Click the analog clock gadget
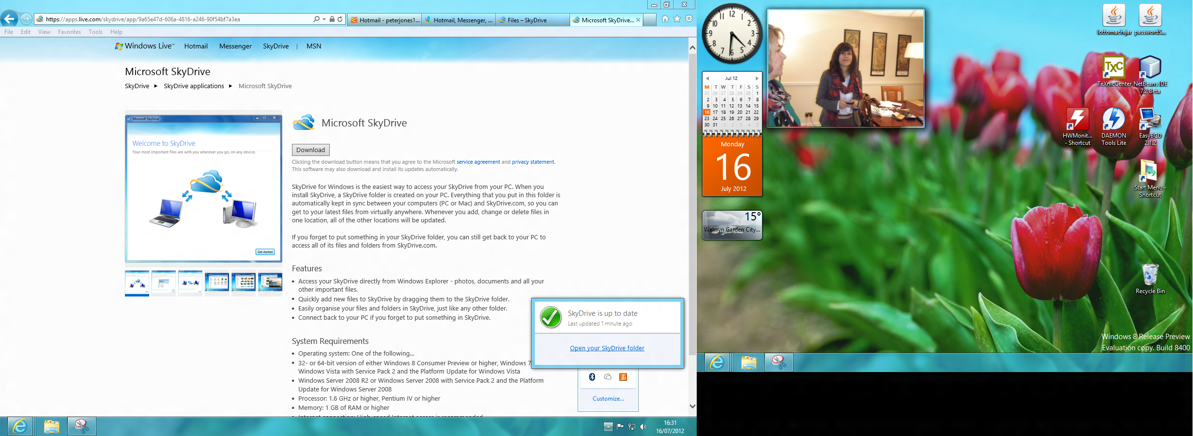This screenshot has width=1193, height=436. point(732,33)
